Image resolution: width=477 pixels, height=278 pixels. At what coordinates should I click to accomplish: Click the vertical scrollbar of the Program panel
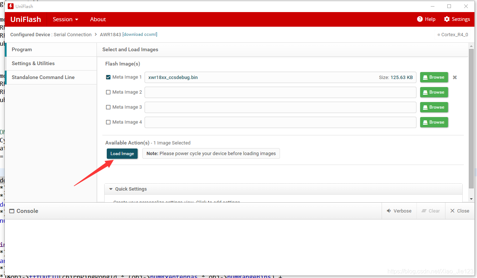tap(471, 119)
